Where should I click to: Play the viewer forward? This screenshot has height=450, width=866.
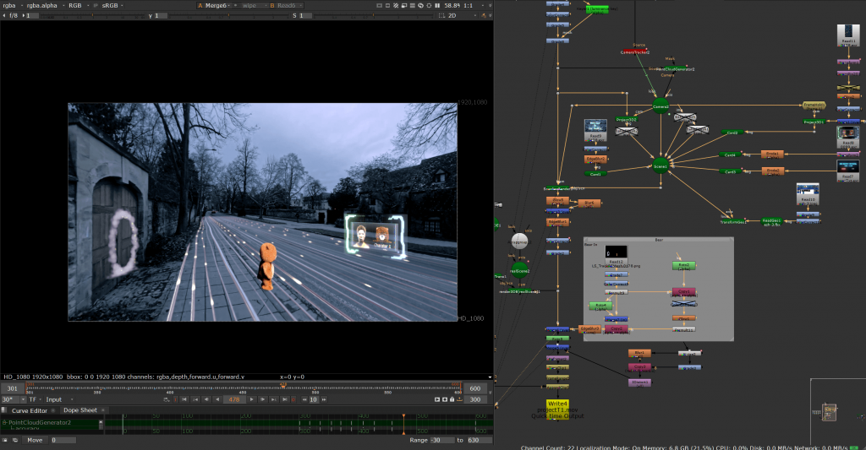tap(252, 399)
